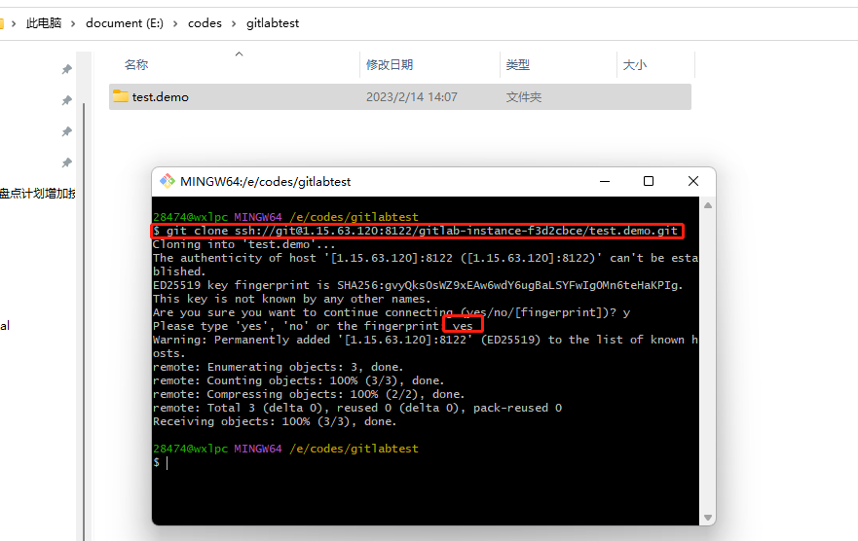Click the 'Enumerating objects: 3, done.' line

click(278, 367)
